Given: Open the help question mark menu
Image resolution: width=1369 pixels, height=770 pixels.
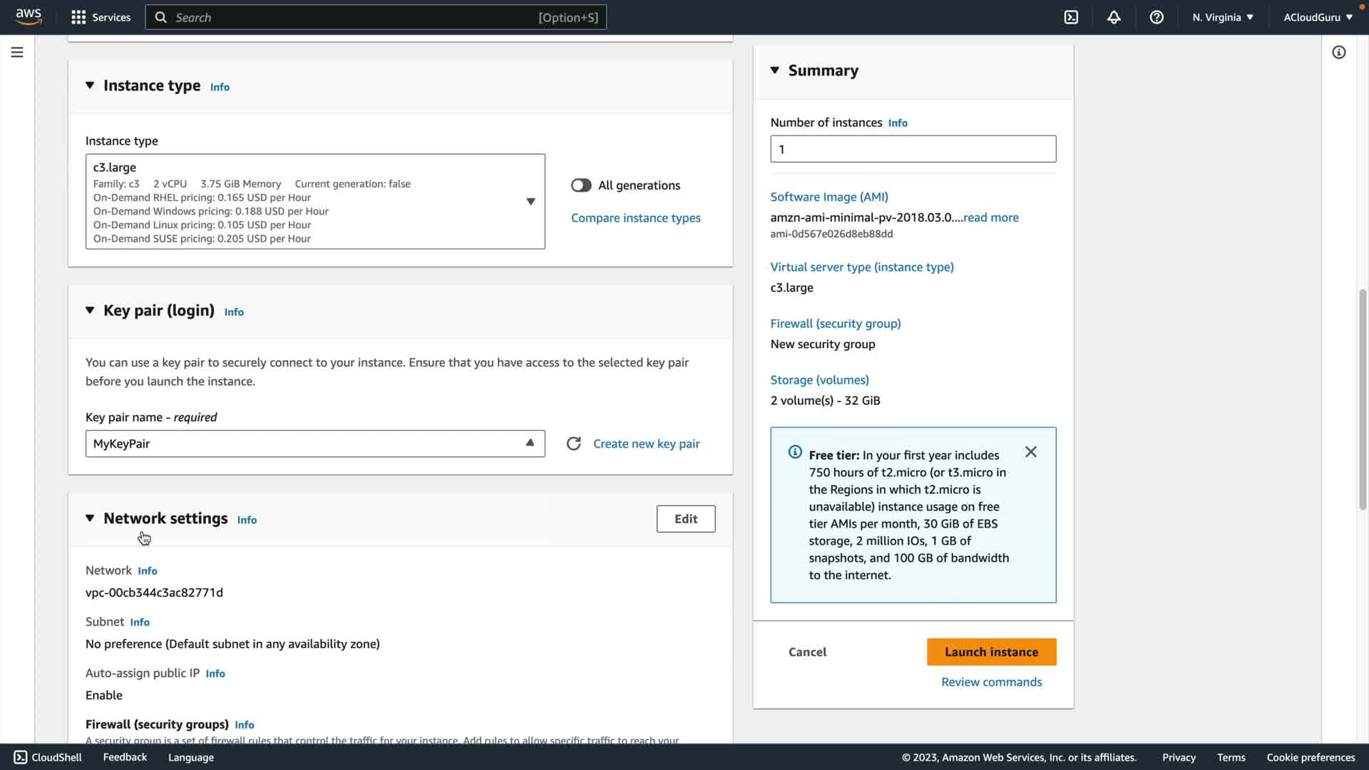Looking at the screenshot, I should [x=1157, y=17].
